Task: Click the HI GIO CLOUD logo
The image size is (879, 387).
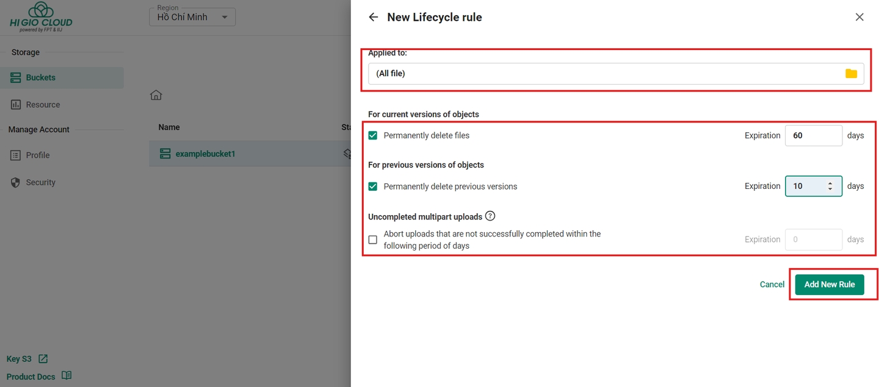Action: [x=41, y=17]
